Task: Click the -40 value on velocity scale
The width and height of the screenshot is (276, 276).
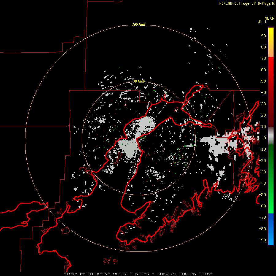Action: [x=262, y=183]
